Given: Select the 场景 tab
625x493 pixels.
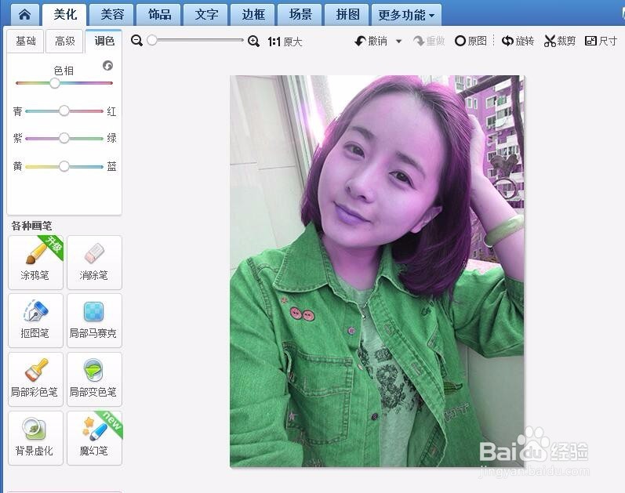Looking at the screenshot, I should 300,15.
